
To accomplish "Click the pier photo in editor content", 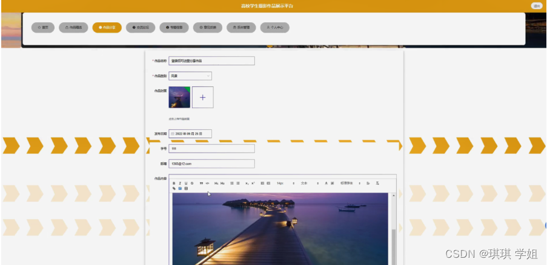I will point(280,229).
